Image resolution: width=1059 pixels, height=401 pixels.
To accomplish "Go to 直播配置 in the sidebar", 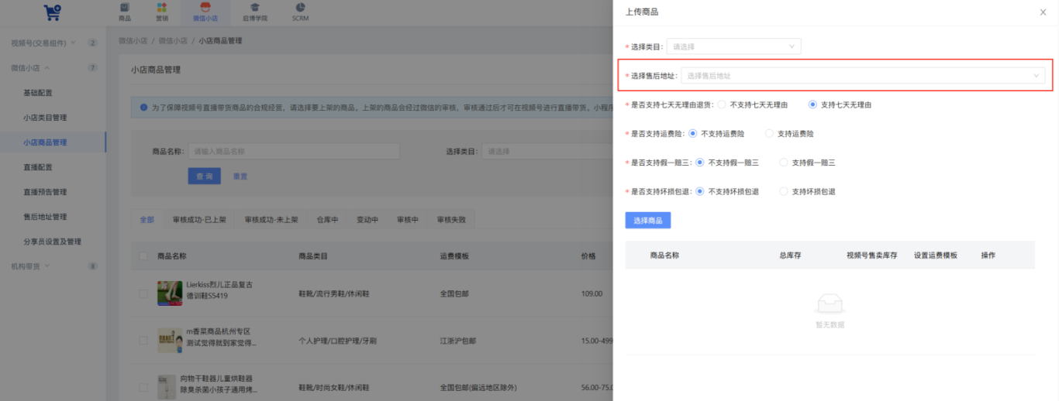I will (x=38, y=167).
